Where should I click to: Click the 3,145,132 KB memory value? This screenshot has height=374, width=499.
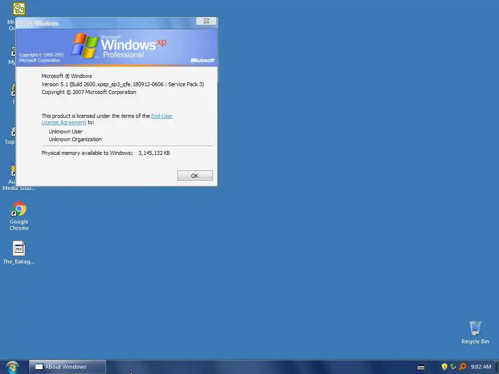pyautogui.click(x=154, y=153)
